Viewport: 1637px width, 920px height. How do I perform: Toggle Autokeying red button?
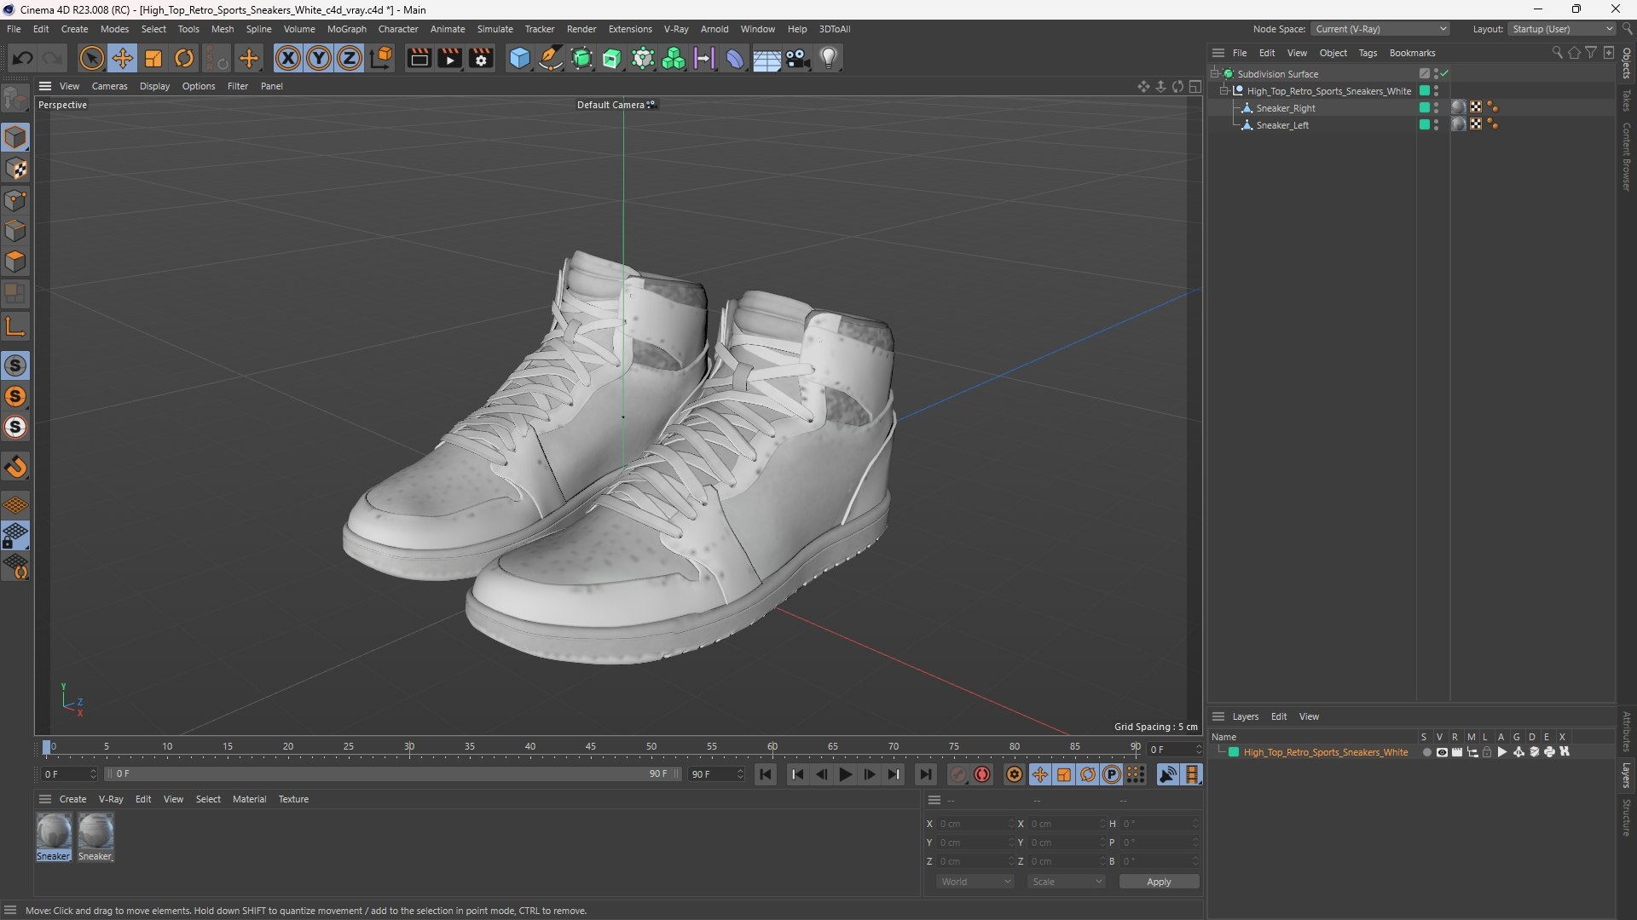click(x=982, y=774)
